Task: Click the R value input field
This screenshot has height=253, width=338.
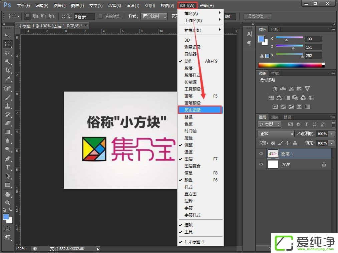Action: pos(313,39)
